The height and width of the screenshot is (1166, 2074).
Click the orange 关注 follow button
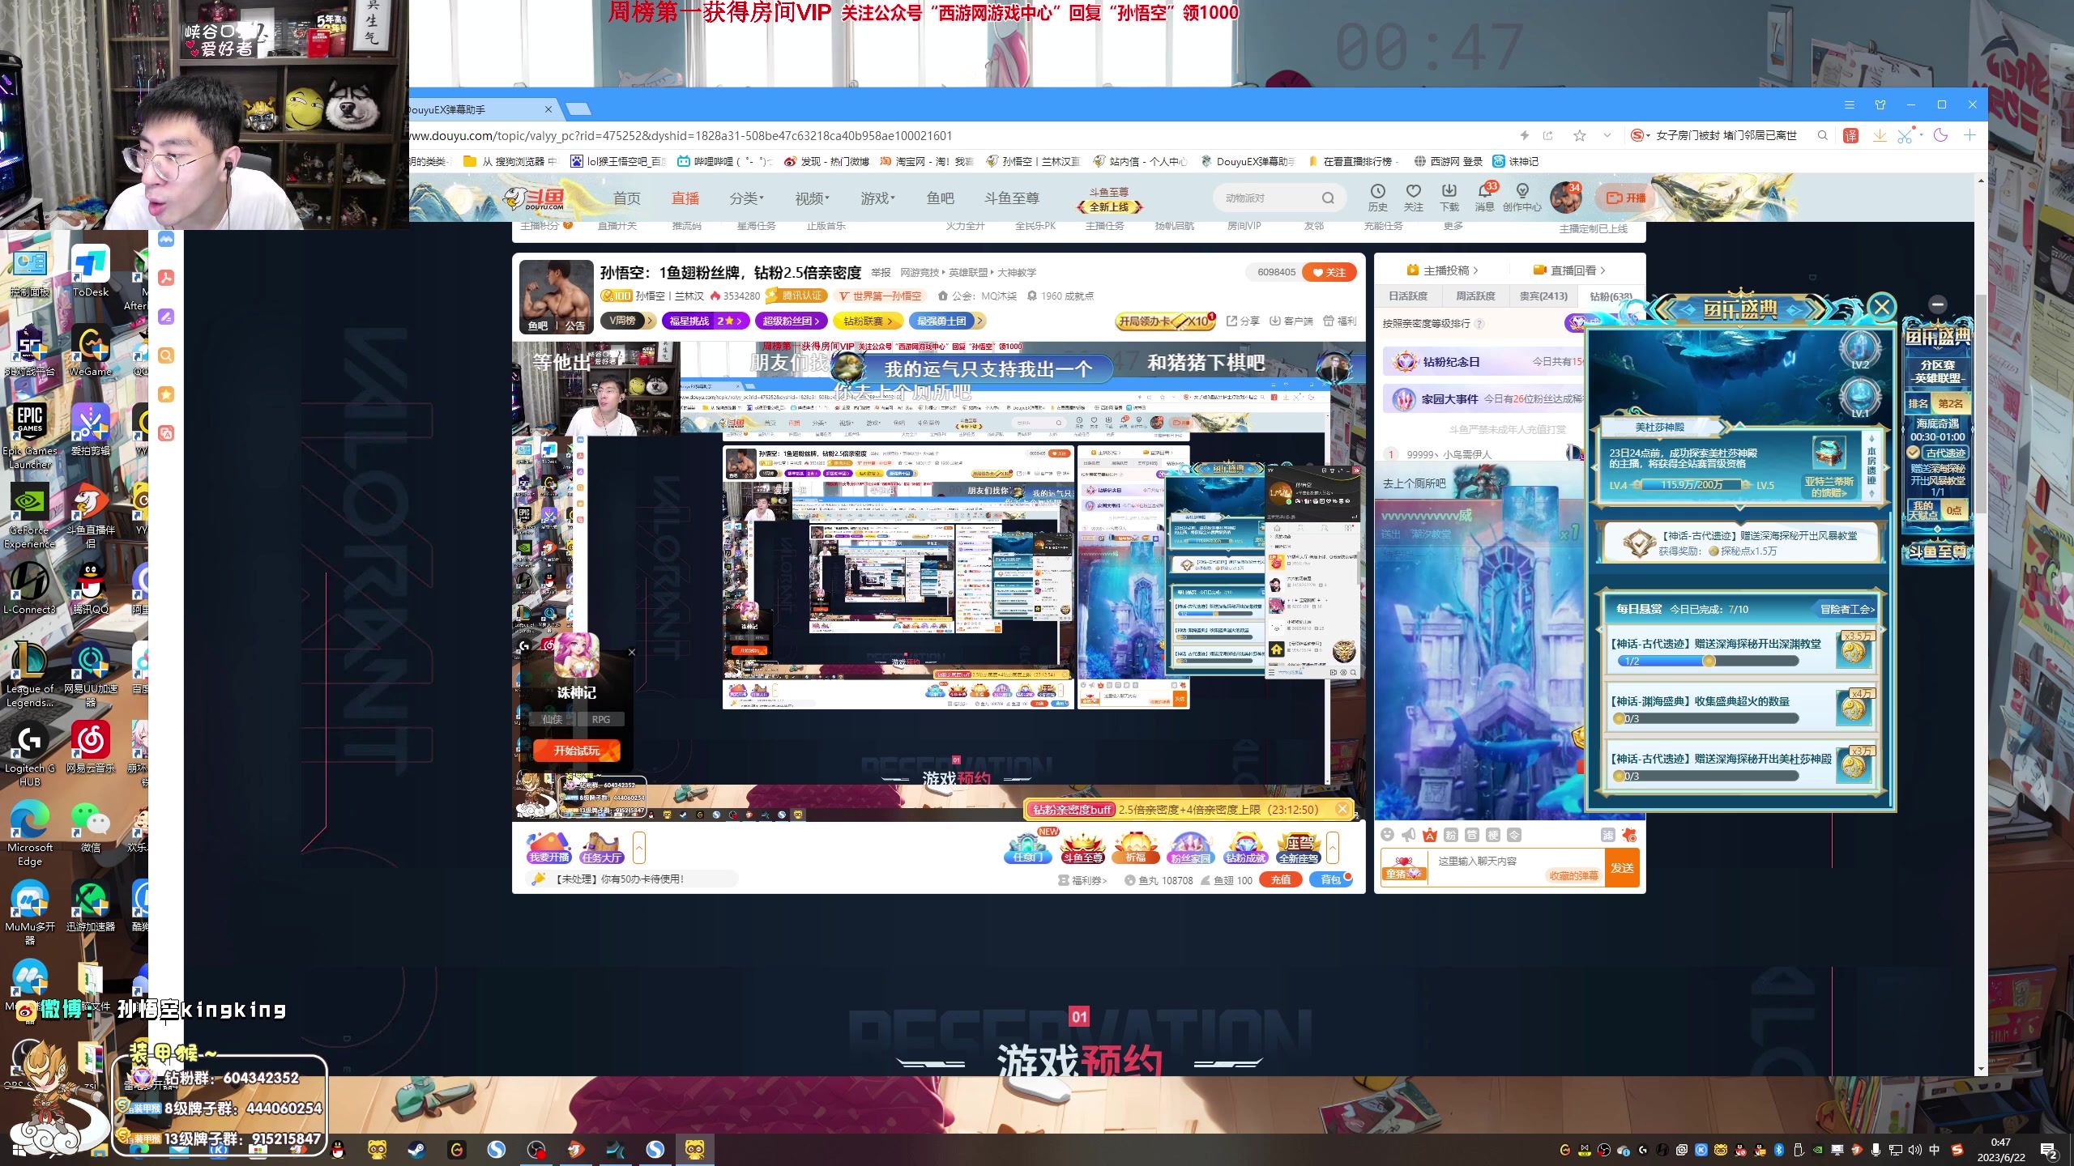[1329, 273]
